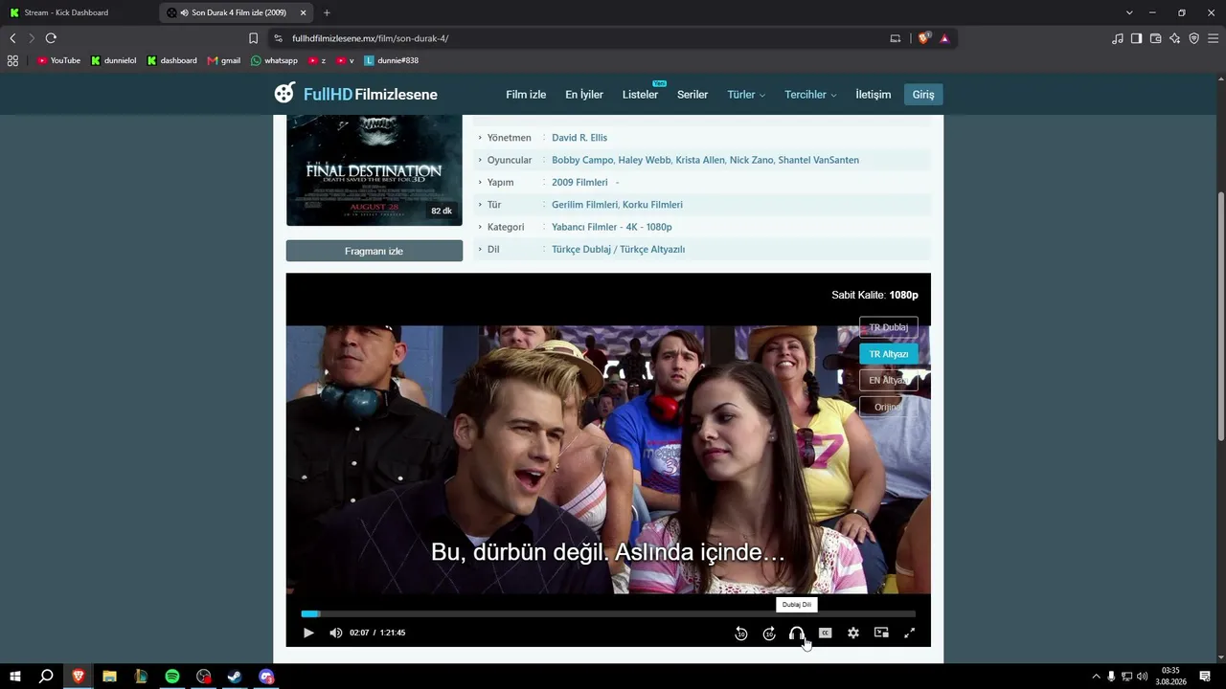Play the video with the play button
The width and height of the screenshot is (1226, 689).
click(308, 633)
